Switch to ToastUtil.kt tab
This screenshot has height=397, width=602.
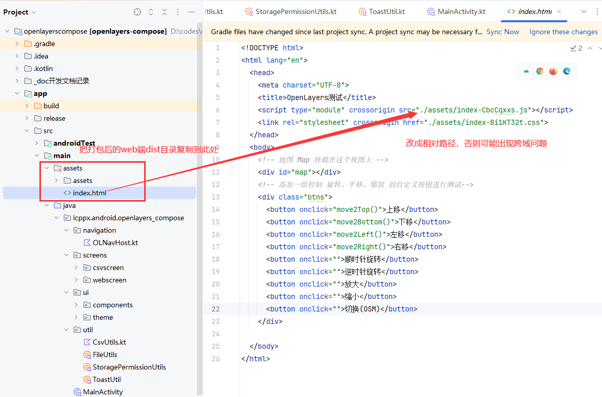pos(382,11)
